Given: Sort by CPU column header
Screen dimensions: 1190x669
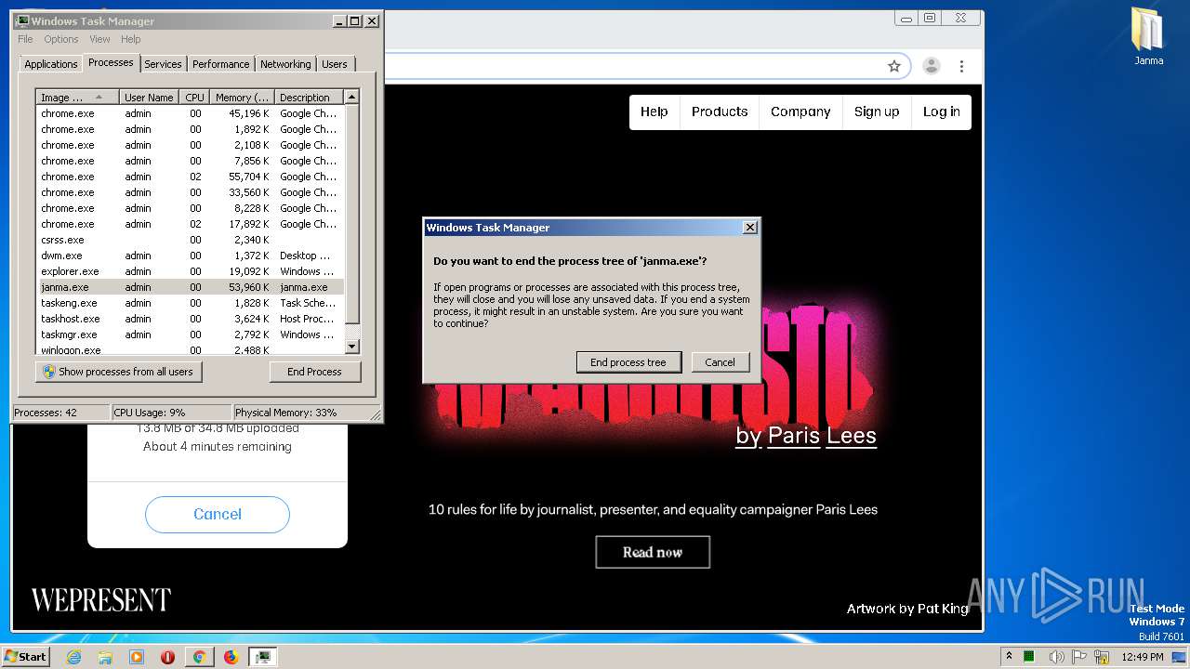Looking at the screenshot, I should click(x=194, y=97).
